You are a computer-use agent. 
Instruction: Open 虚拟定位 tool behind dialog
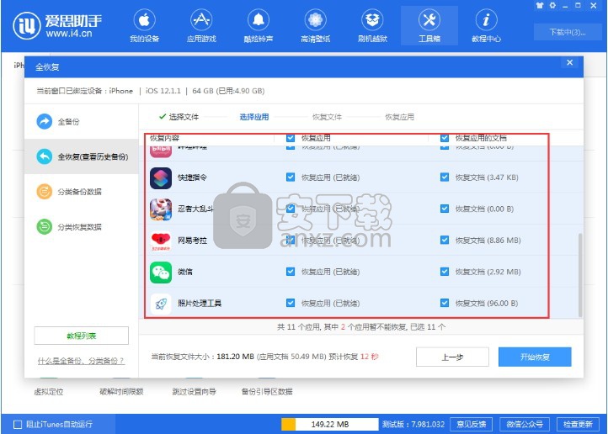(x=49, y=392)
